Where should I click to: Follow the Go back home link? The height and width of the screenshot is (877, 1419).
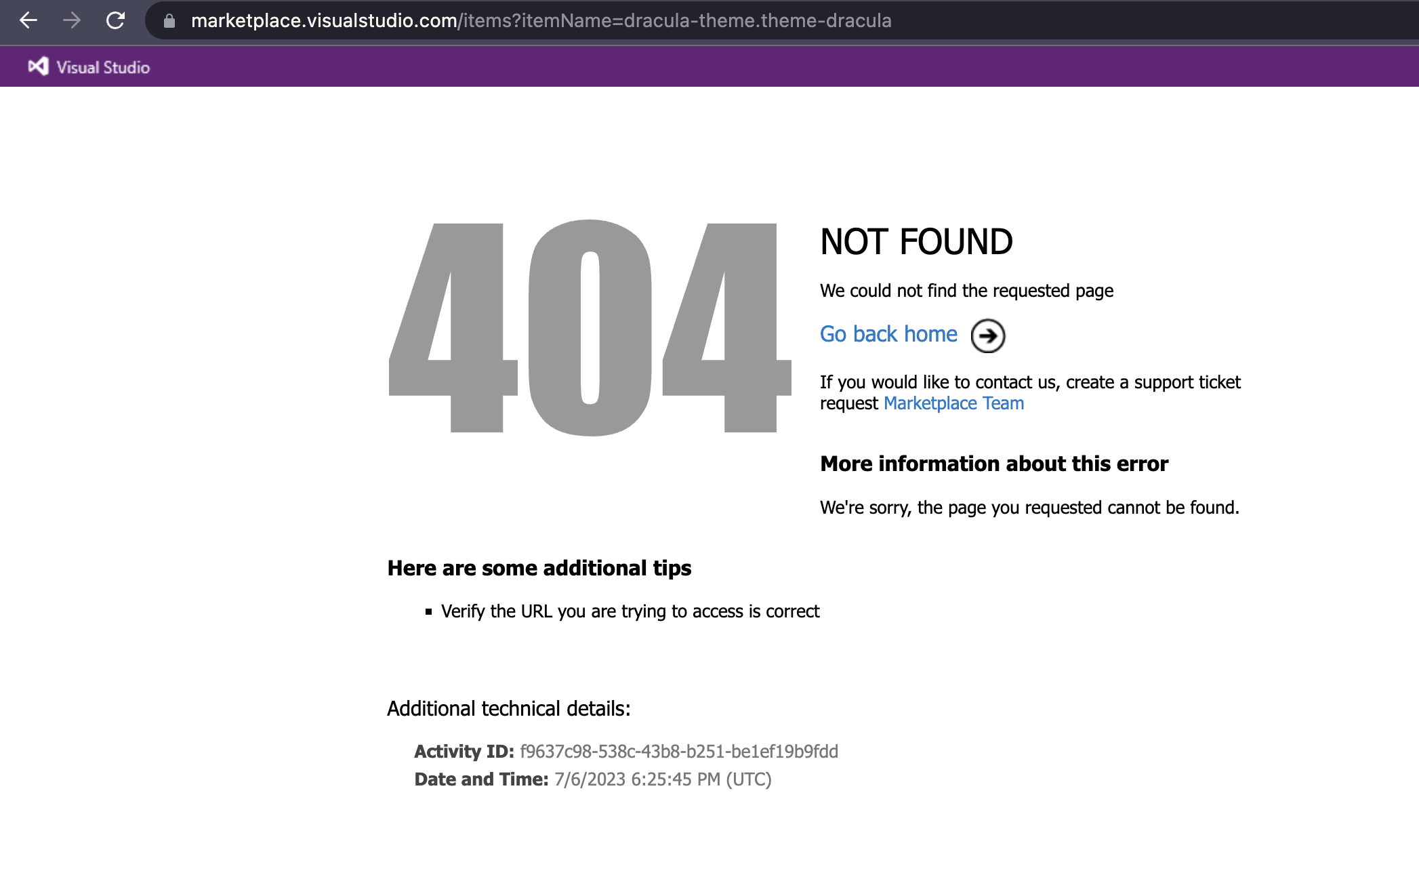point(888,334)
